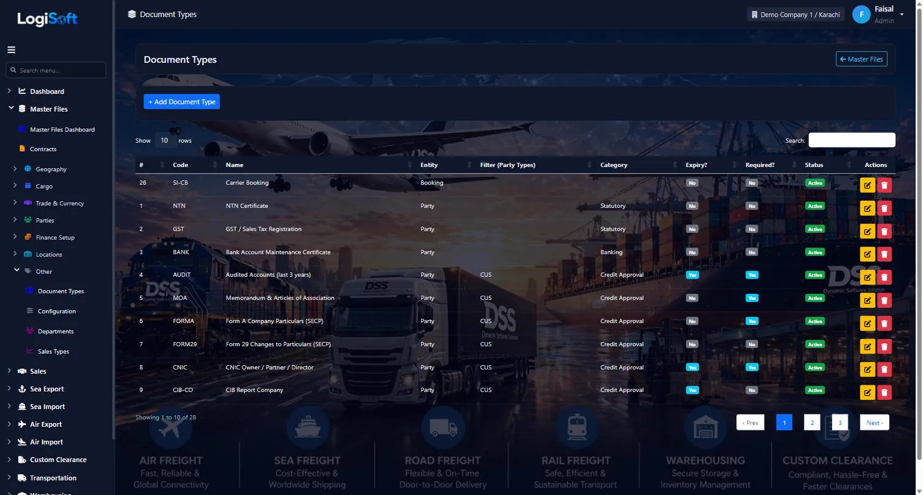923x495 pixels.
Task: Delete the NTN Certificate row
Action: [x=884, y=208]
